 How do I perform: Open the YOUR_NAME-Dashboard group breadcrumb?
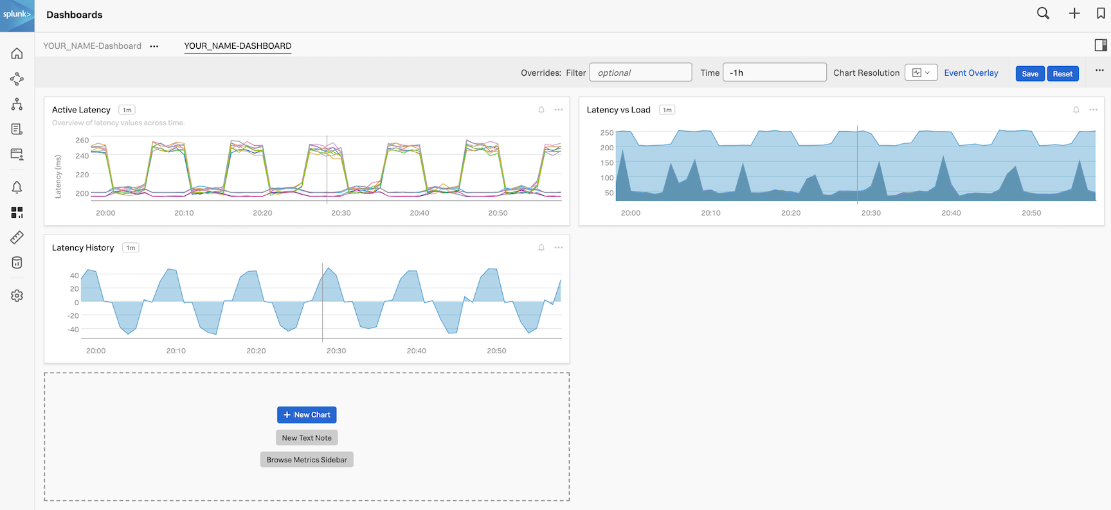(x=92, y=46)
